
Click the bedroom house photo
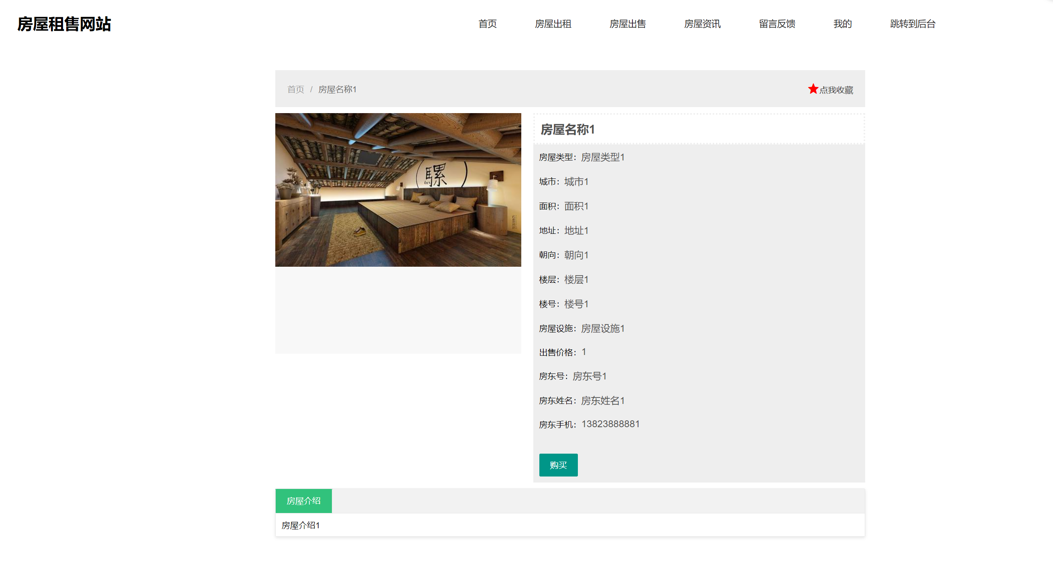[x=398, y=190]
